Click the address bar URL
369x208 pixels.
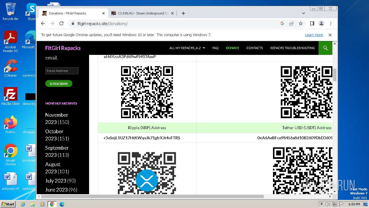pos(103,24)
